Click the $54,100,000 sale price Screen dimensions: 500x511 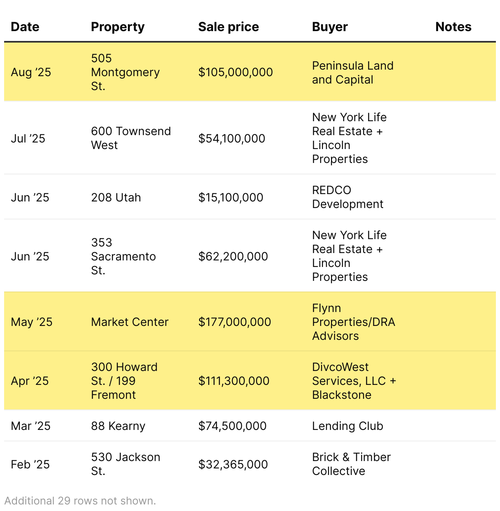(x=232, y=138)
